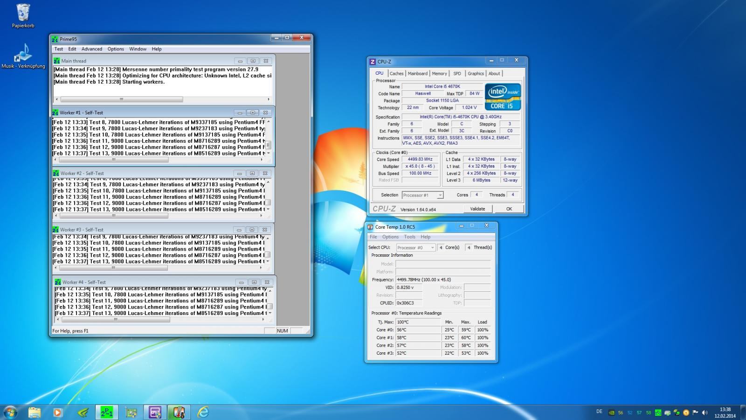Click the Worker #2 Self-Test window icon
This screenshot has width=746, height=420.
point(56,173)
